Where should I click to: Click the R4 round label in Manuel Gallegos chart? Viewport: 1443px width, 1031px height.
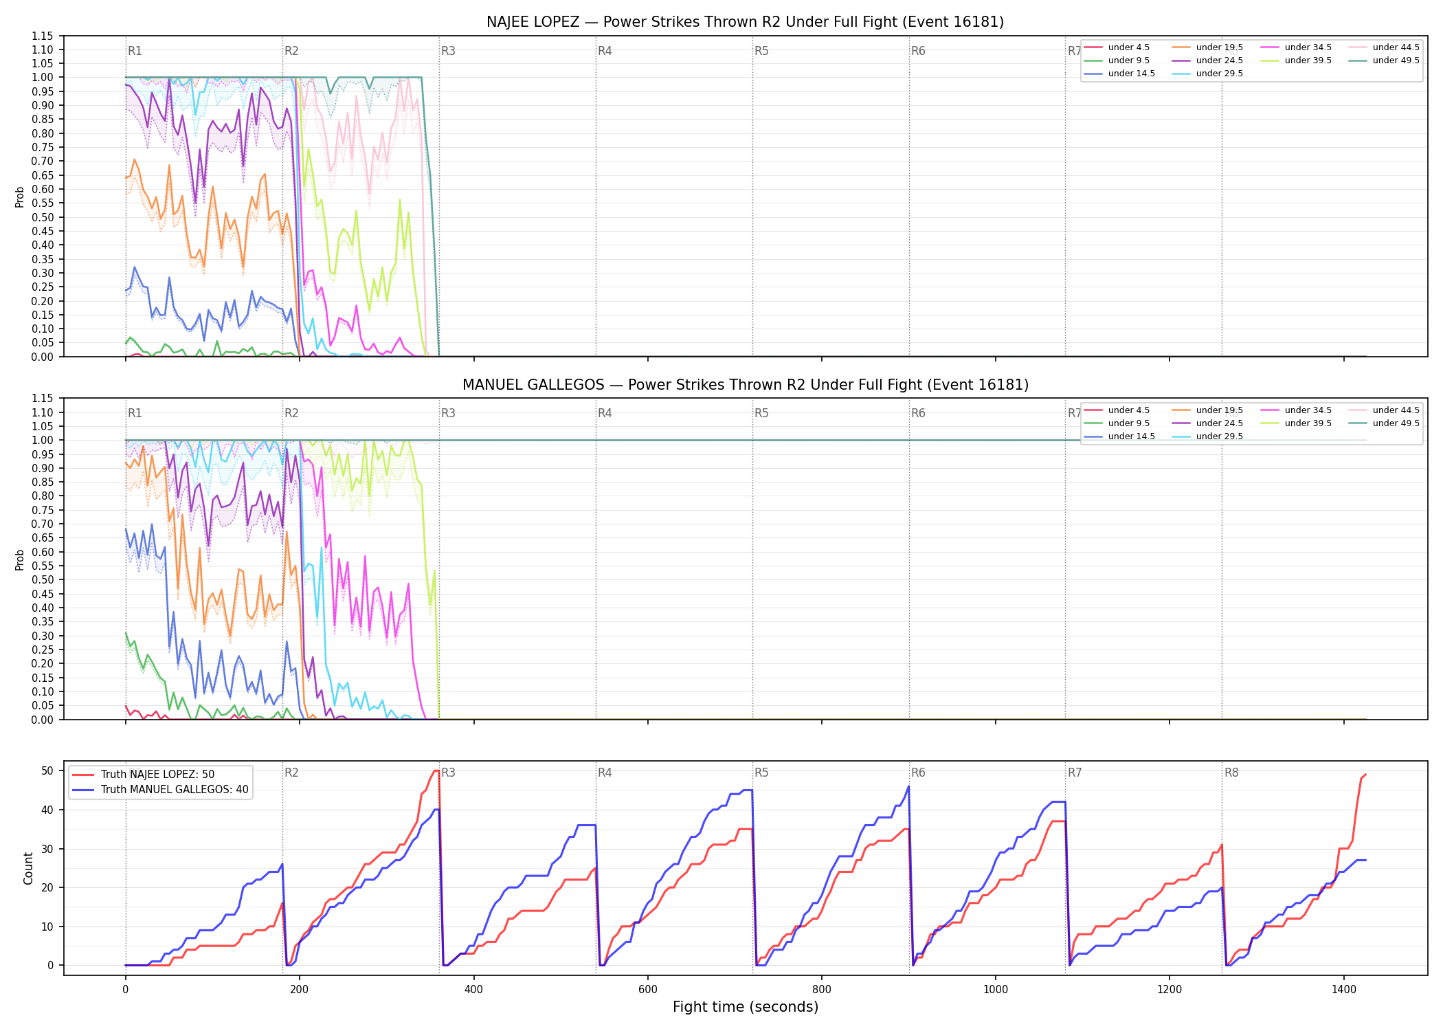point(605,413)
